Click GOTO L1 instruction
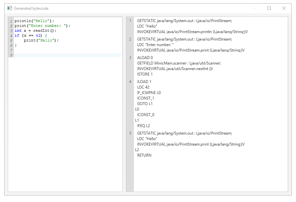 click(x=145, y=104)
